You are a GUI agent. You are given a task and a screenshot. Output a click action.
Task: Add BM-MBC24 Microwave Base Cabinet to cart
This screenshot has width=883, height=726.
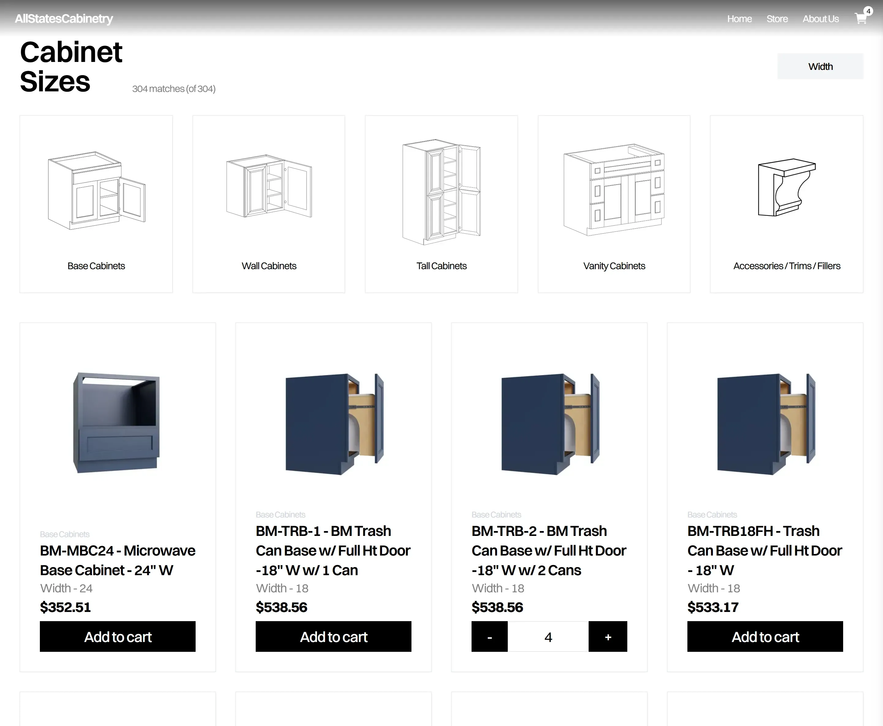[117, 636]
